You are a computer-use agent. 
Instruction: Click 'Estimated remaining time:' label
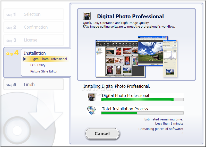(164, 119)
